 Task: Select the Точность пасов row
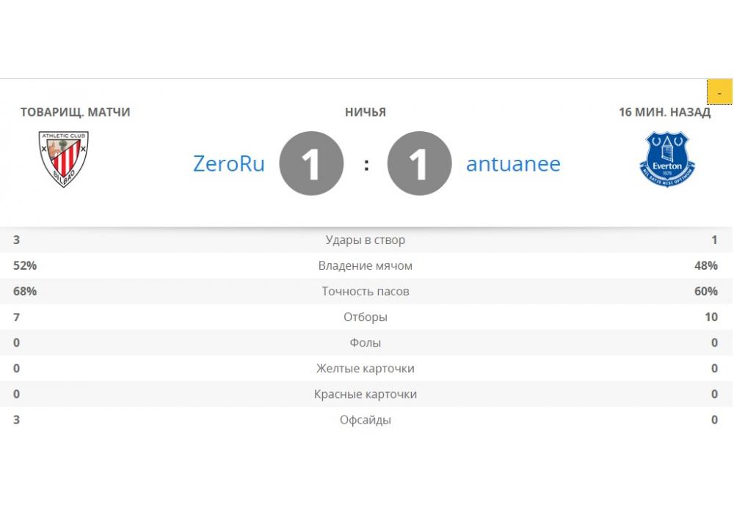click(x=366, y=292)
